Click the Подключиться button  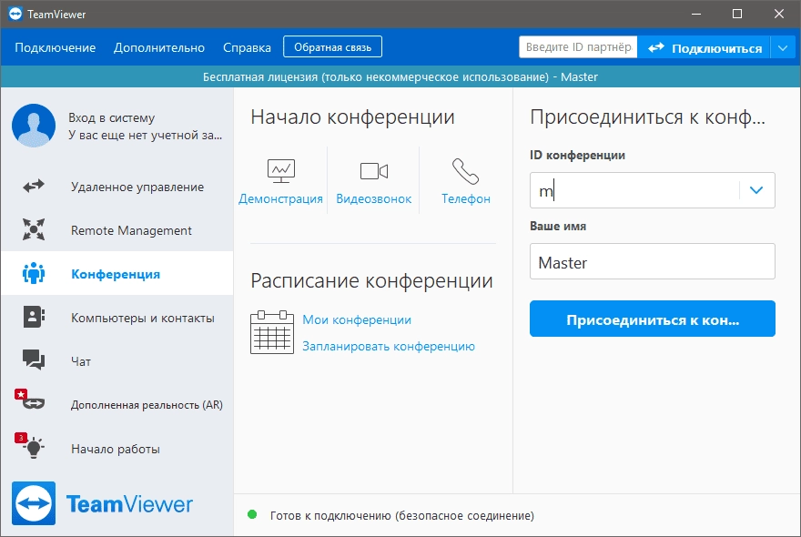704,48
